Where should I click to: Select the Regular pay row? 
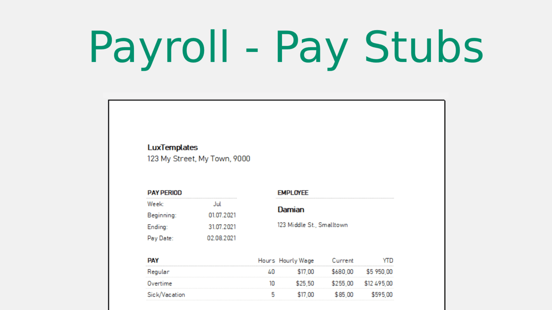click(x=158, y=272)
